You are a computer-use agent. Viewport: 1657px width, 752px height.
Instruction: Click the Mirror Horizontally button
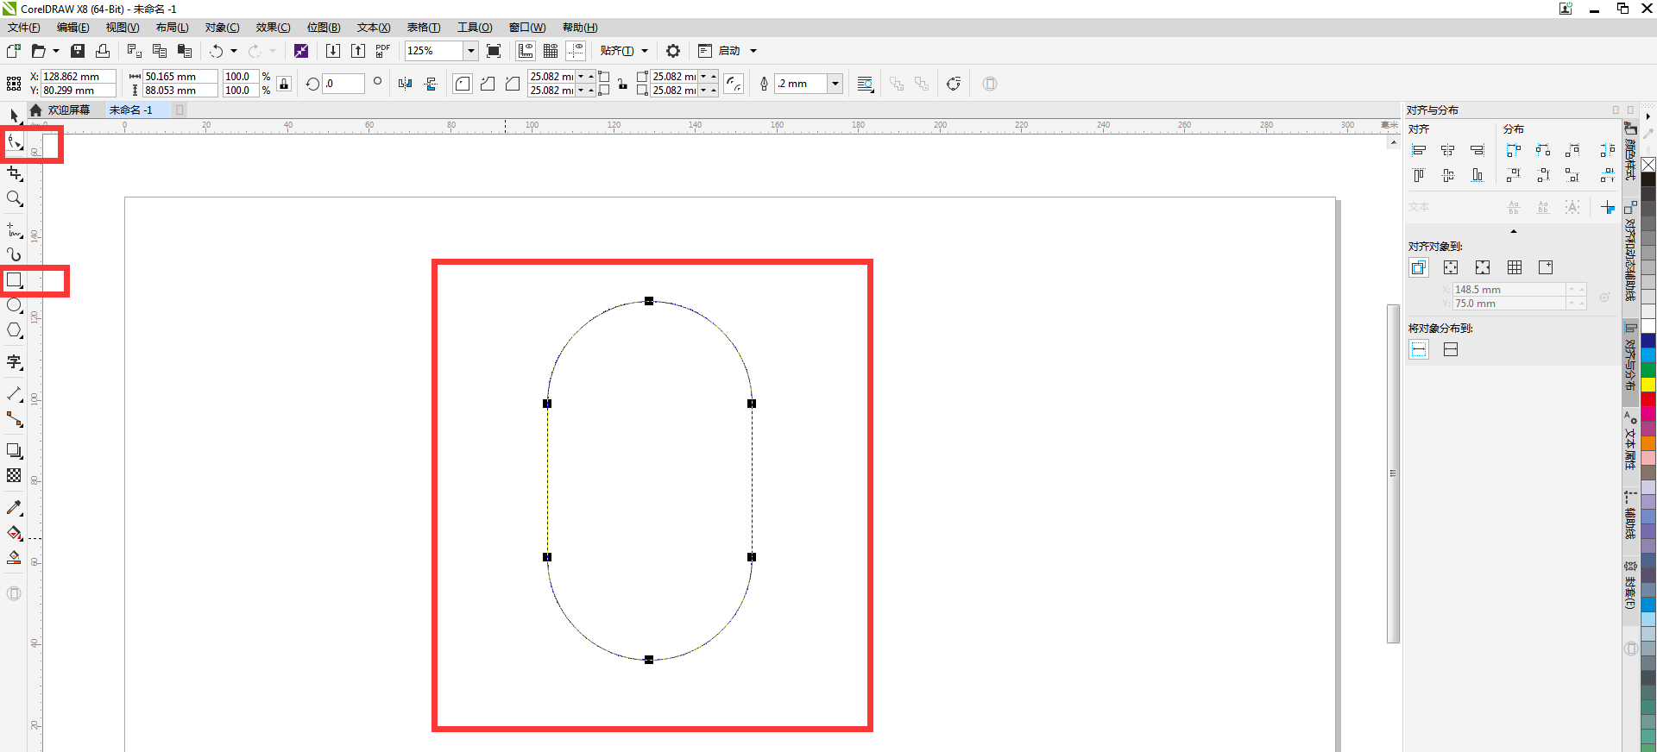click(406, 84)
